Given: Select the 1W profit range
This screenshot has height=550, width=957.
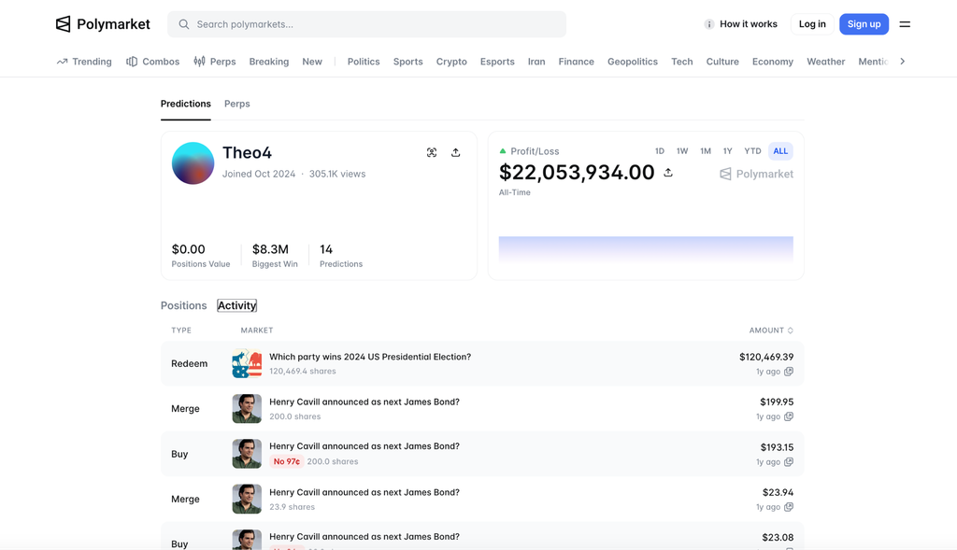Looking at the screenshot, I should [x=681, y=151].
